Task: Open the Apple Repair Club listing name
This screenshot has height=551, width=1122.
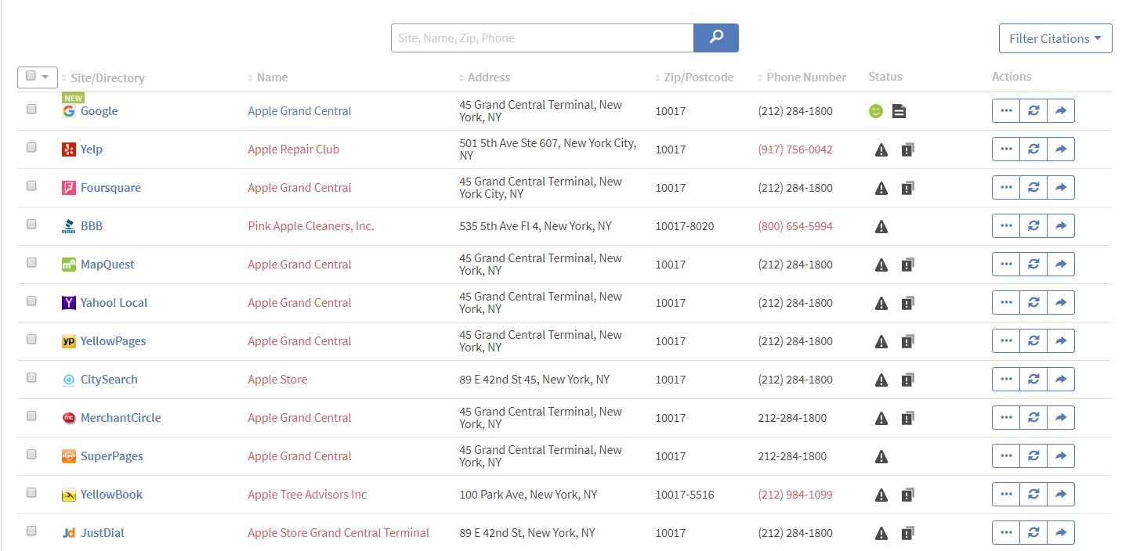Action: (x=294, y=149)
